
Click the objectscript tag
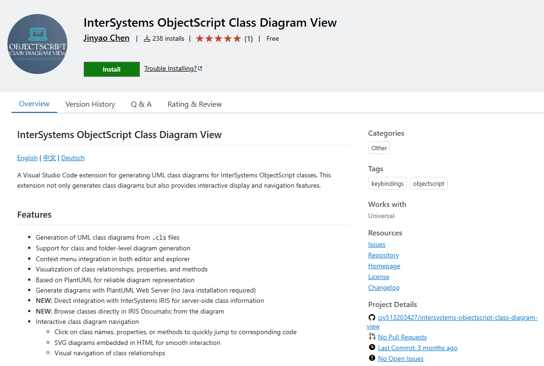coord(428,183)
